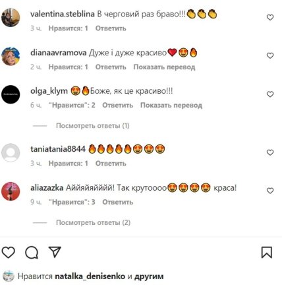Image resolution: width=282 pixels, height=285 pixels.
Task: Expand replies under olga_klym's comment
Action: (x=93, y=126)
